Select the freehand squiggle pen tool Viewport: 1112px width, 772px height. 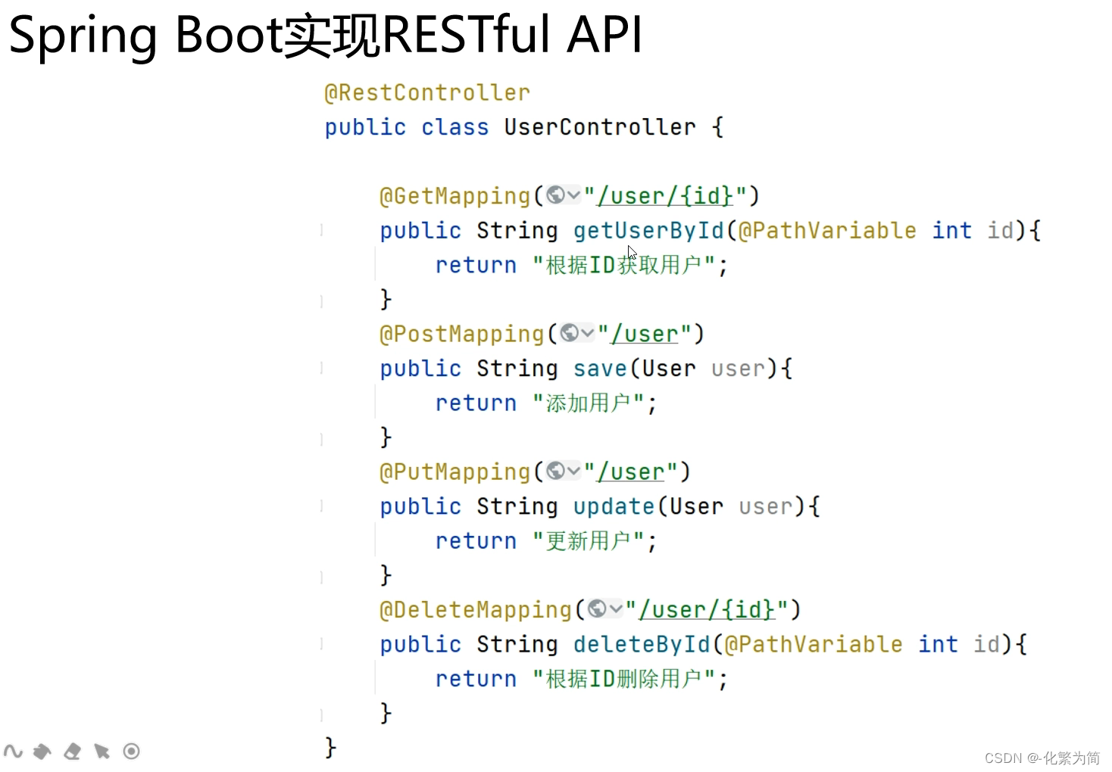click(x=13, y=751)
